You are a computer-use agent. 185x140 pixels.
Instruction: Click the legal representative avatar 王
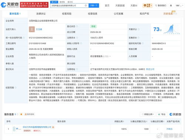[x=32, y=29]
